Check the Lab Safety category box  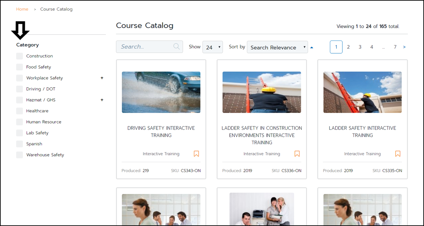(x=20, y=133)
